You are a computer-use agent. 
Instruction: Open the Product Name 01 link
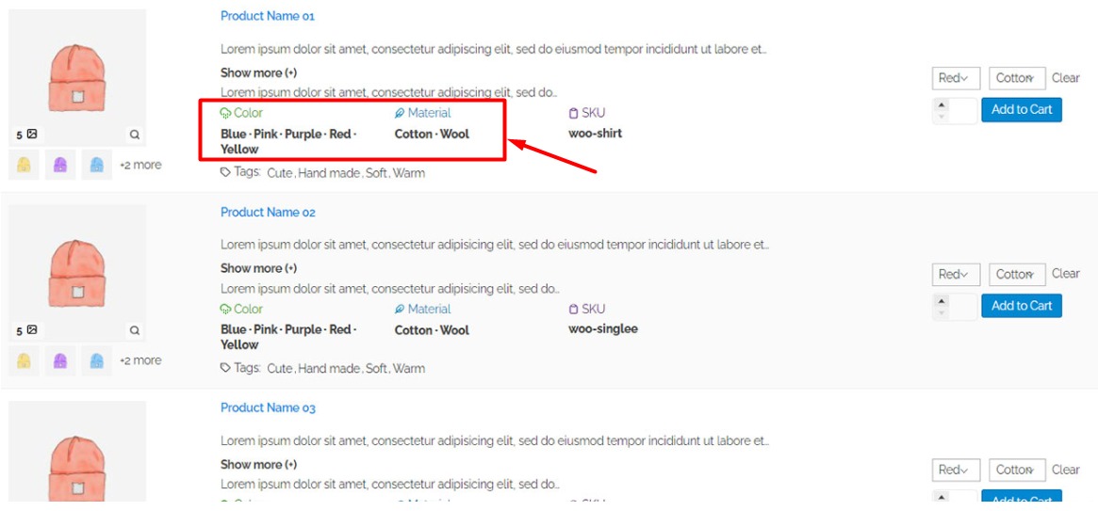pyautogui.click(x=268, y=16)
